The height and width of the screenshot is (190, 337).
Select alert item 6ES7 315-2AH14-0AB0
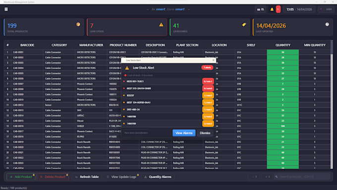click(168, 88)
